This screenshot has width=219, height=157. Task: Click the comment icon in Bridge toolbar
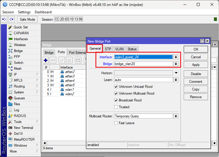click(78, 60)
